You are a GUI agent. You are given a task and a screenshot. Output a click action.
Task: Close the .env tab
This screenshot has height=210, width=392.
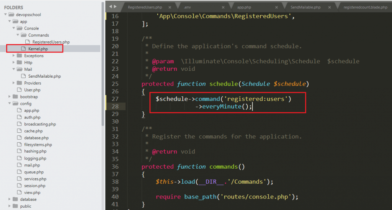[222, 7]
